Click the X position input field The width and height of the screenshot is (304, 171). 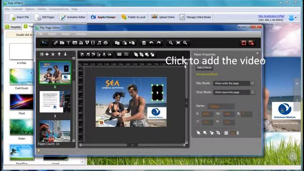click(x=208, y=114)
